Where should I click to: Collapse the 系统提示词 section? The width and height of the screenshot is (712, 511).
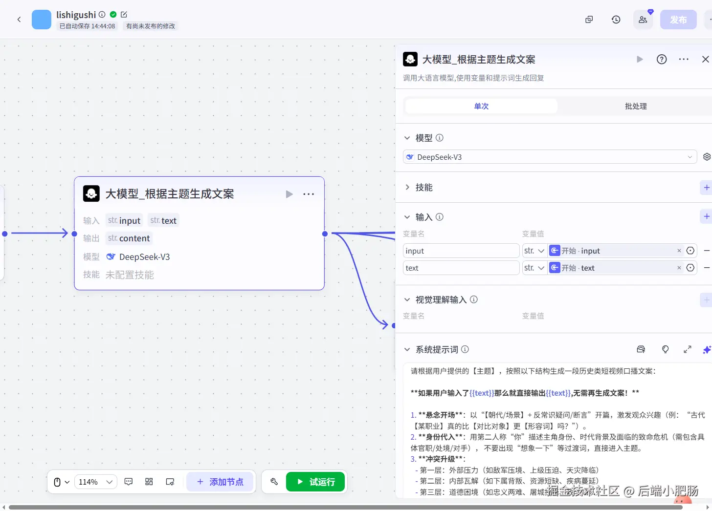pos(407,349)
